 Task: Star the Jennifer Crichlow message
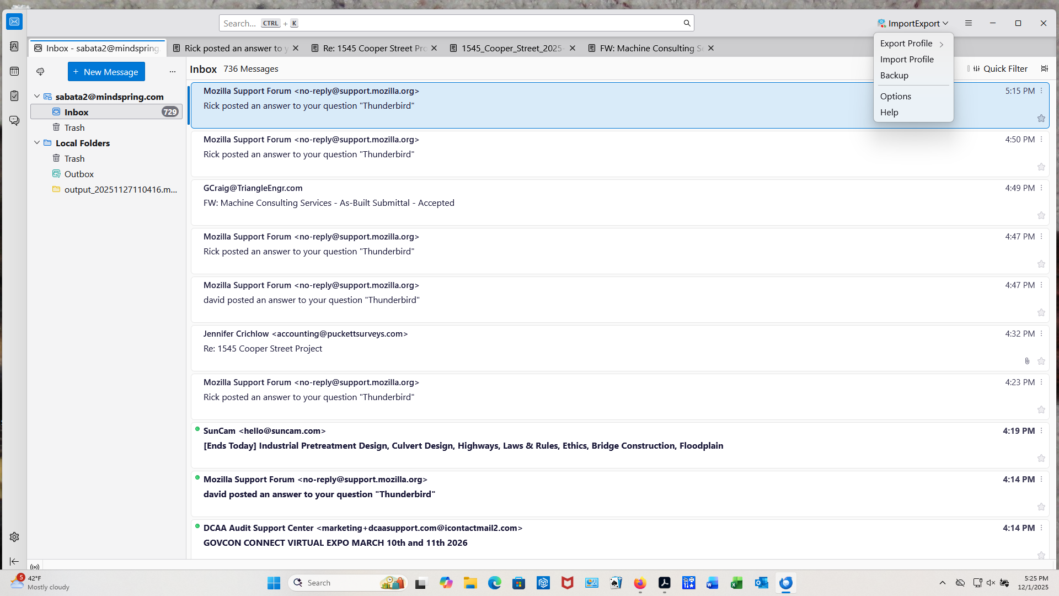coord(1041,361)
